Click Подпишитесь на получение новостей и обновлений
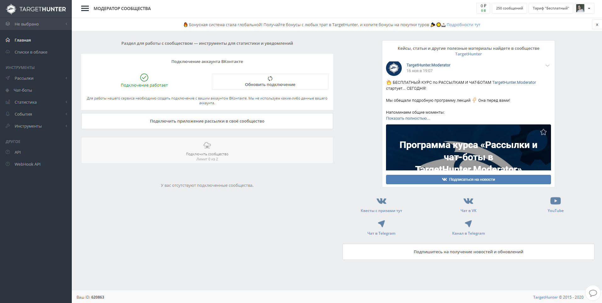This screenshot has width=602, height=303. tap(469, 252)
